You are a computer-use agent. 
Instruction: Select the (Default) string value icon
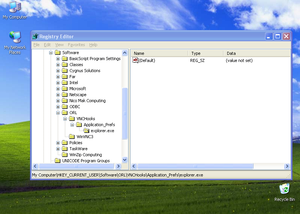[x=136, y=60]
